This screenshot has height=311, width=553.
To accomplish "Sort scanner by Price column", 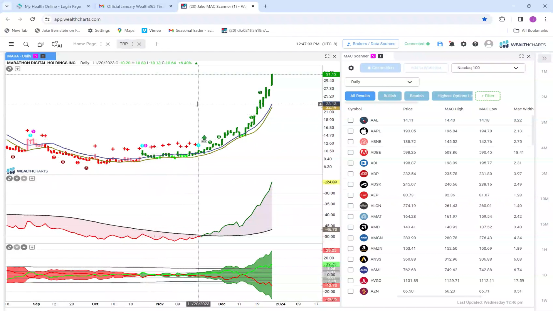I will pos(408,109).
